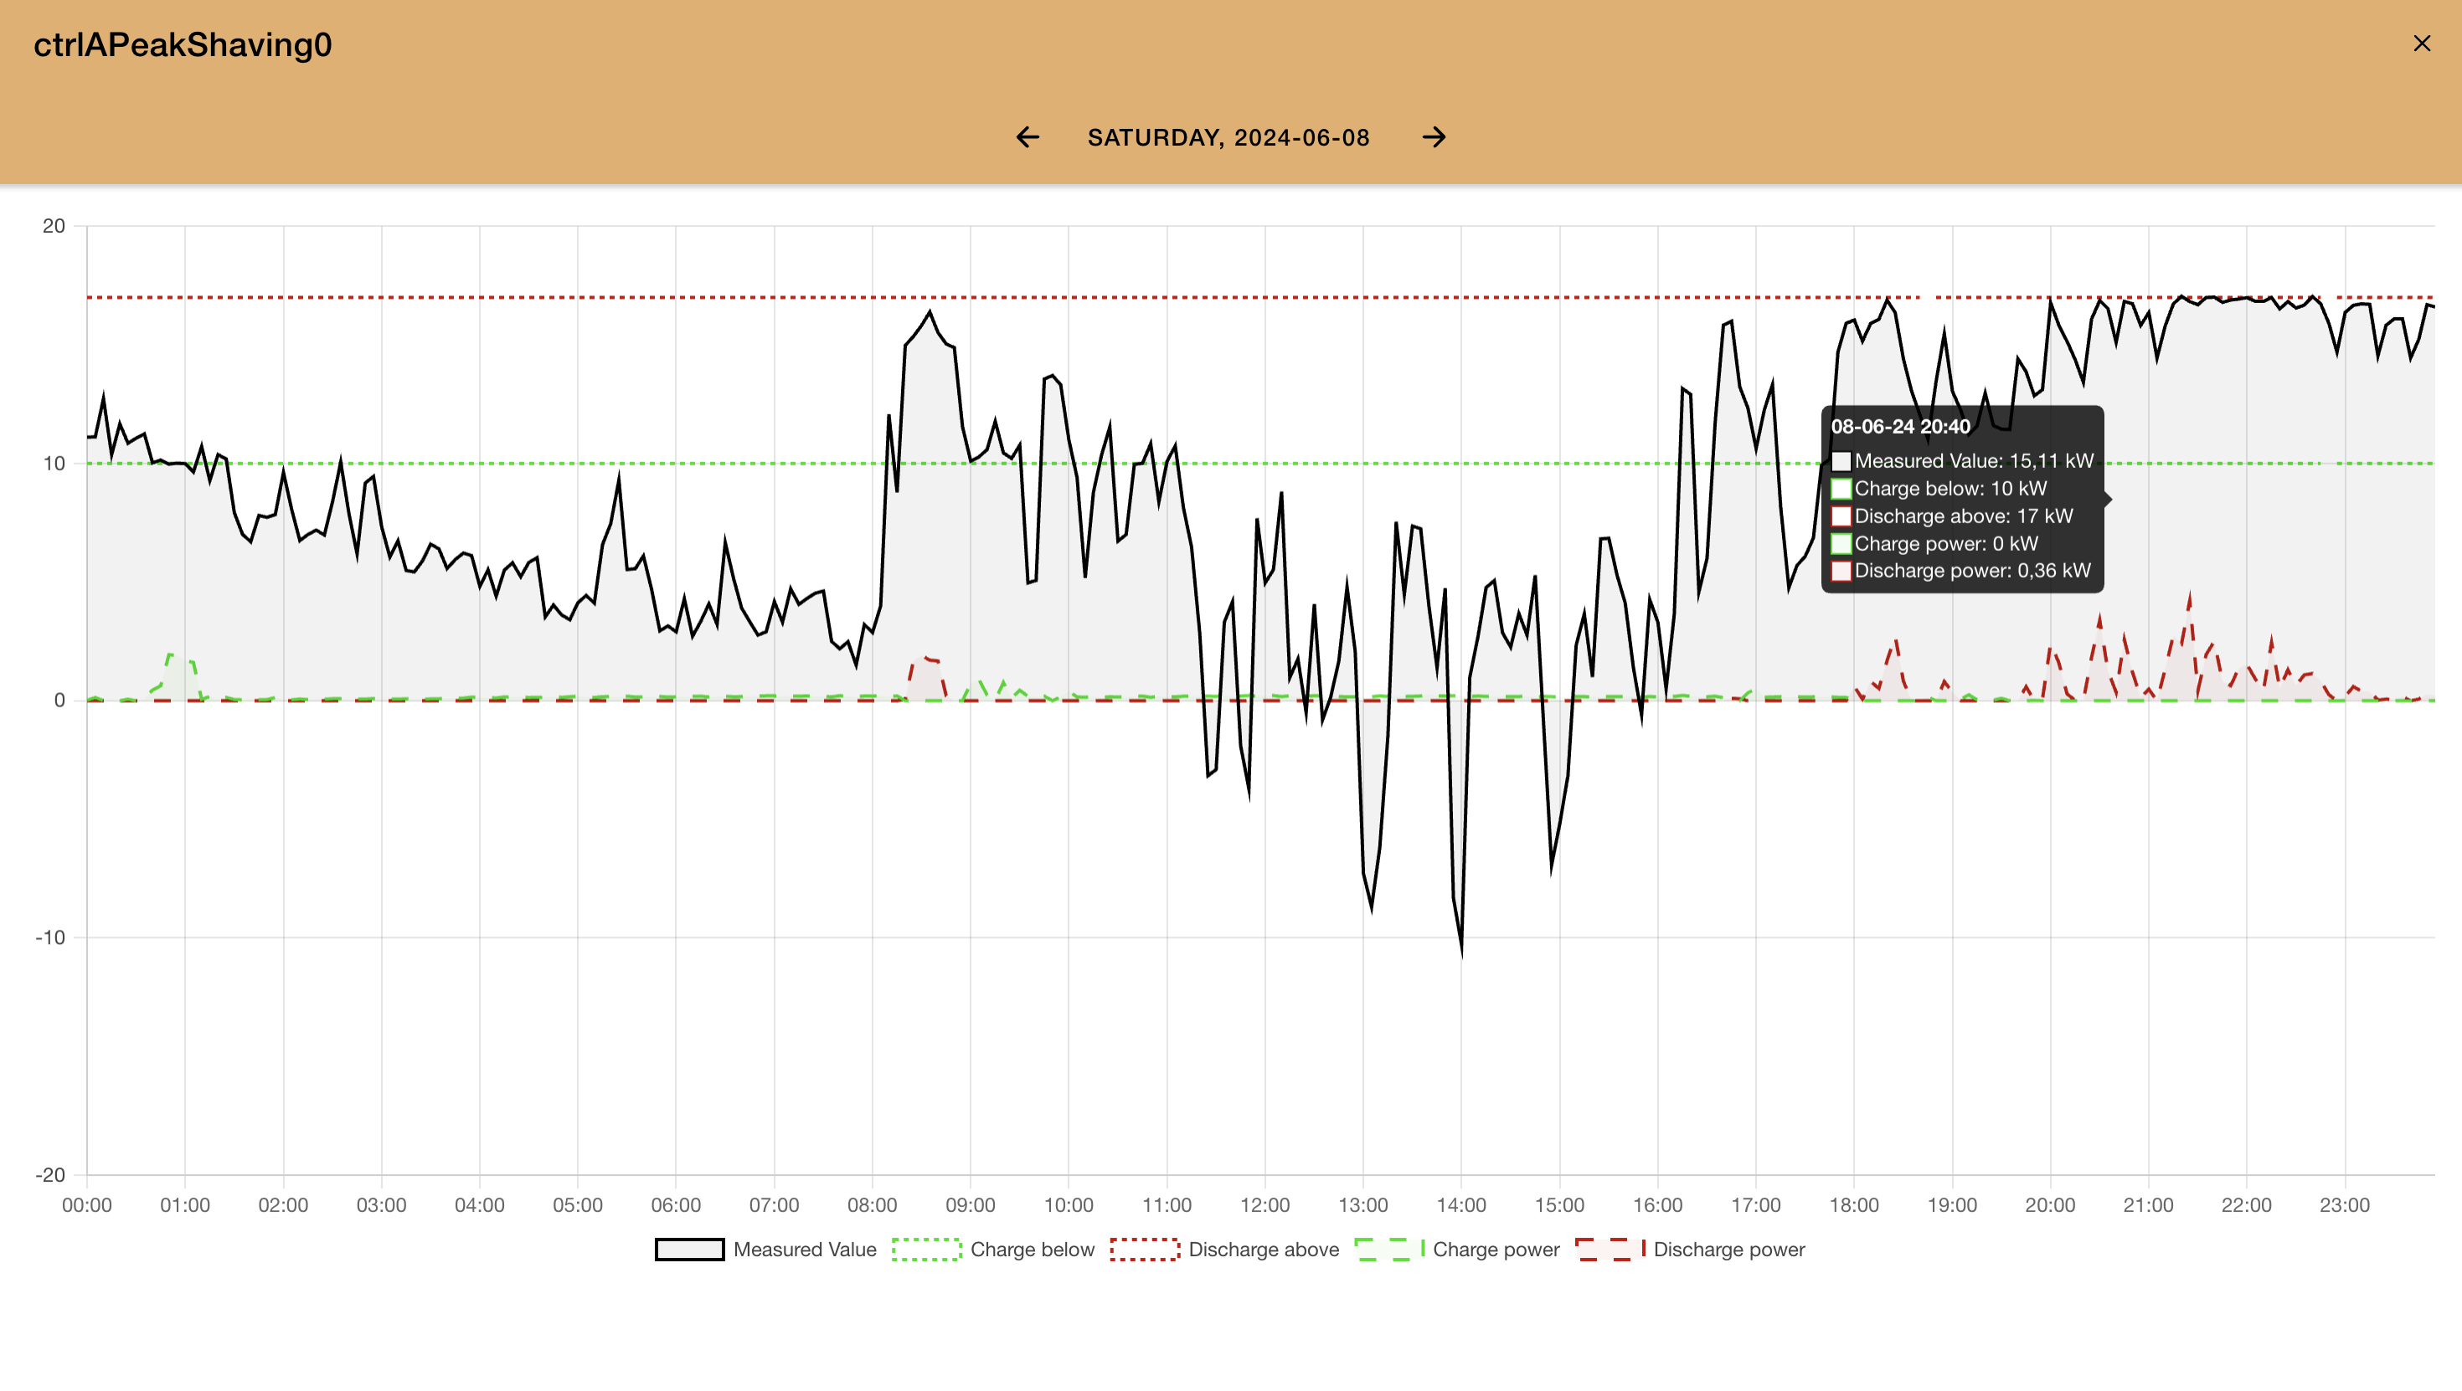
Task: Click the Measured Value grey legend swatch
Action: 689,1250
